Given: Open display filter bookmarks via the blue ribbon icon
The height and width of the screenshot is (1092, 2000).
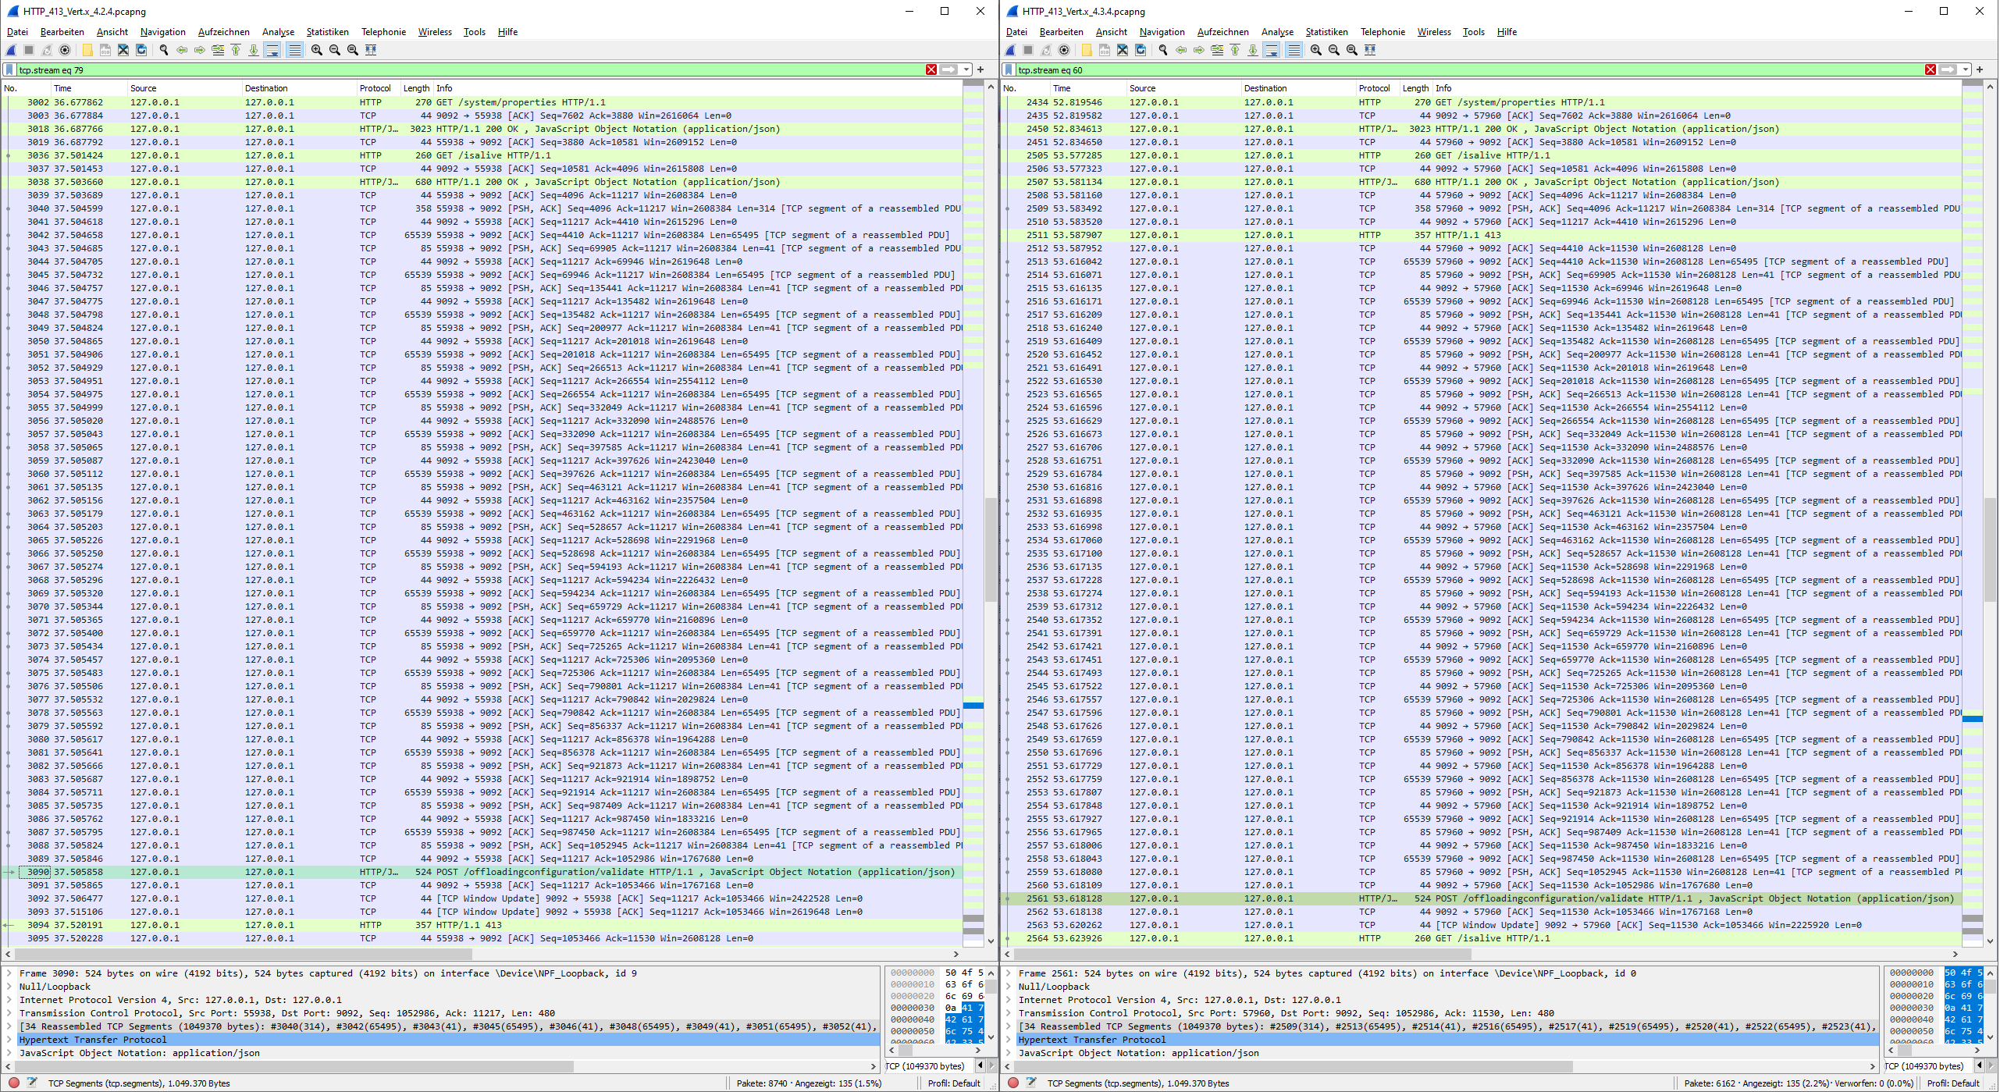Looking at the screenshot, I should [8, 69].
